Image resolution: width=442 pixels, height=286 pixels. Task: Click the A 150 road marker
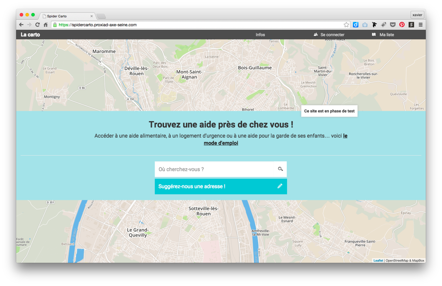[x=131, y=99]
